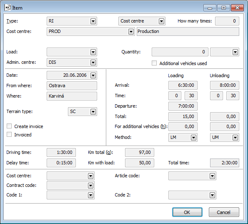Expand the Terrain type SC dropdown
This screenshot has width=248, height=224.
[93, 112]
